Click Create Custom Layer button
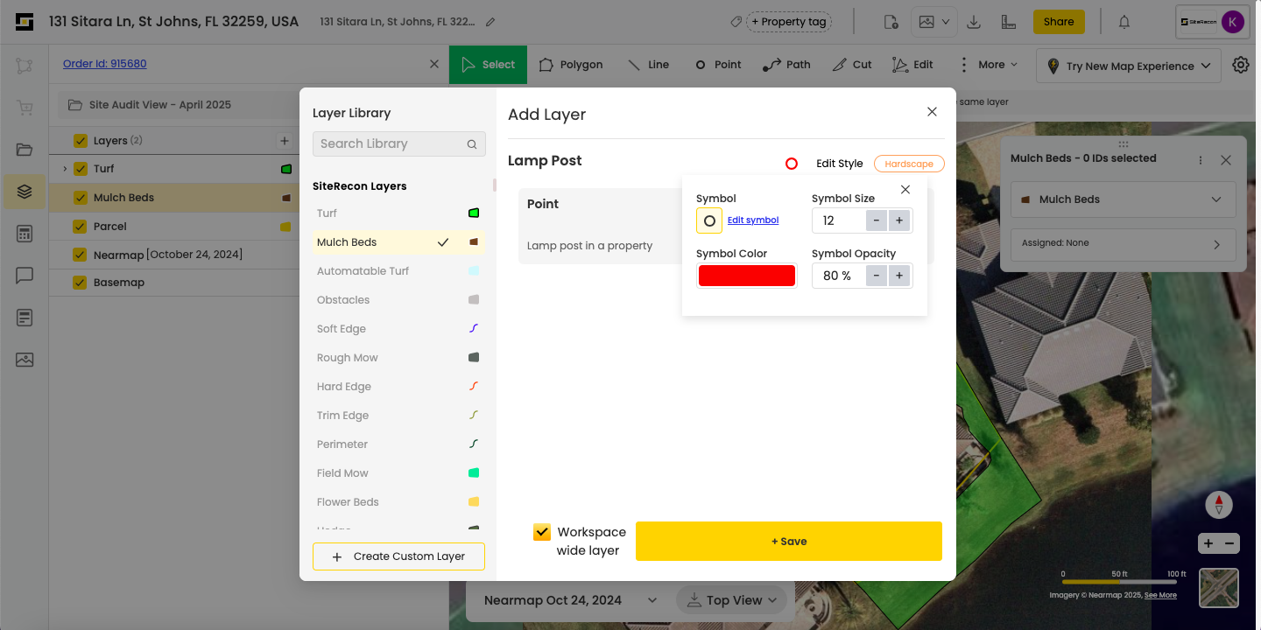1261x630 pixels. pyautogui.click(x=398, y=556)
